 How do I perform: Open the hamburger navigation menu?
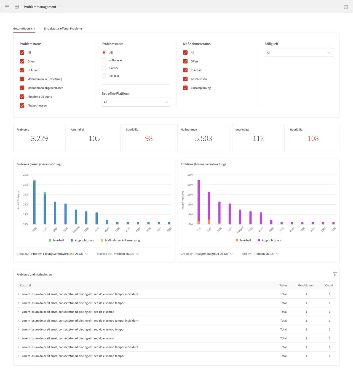7,7
